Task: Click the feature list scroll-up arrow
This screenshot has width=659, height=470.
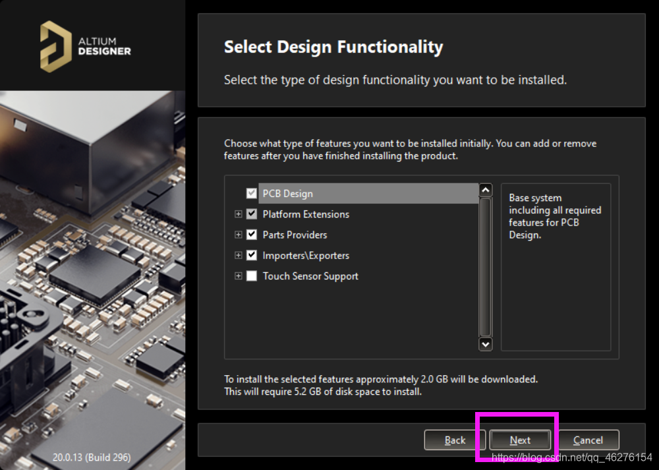Action: [486, 190]
